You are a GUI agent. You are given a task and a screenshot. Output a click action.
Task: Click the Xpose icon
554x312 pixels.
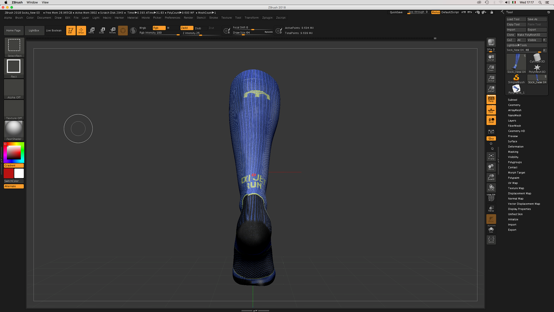[x=491, y=239]
